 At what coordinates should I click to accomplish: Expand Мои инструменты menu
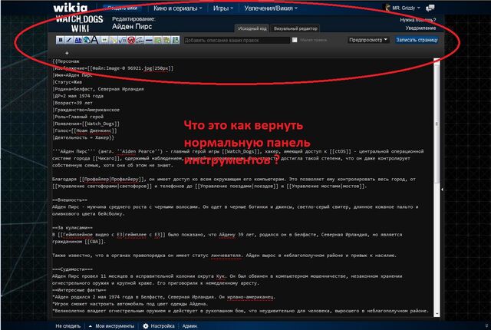112,326
